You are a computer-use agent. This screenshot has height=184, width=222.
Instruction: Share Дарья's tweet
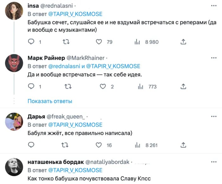(x=183, y=145)
